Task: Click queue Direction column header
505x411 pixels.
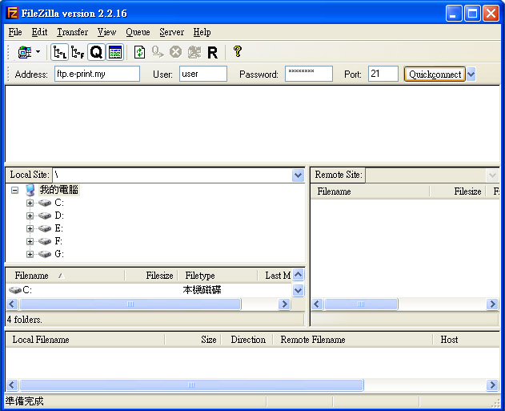Action: pos(247,340)
